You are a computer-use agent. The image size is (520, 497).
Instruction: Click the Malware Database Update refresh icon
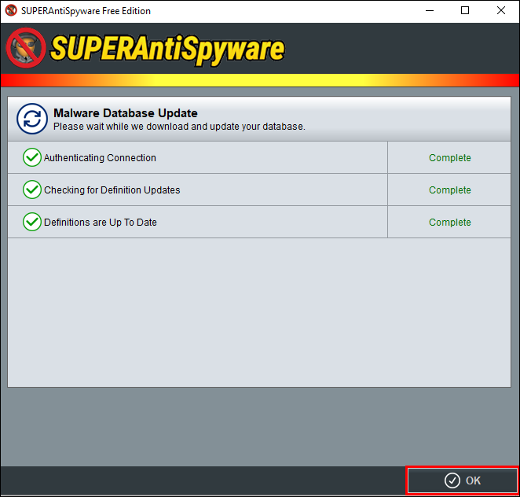point(32,119)
